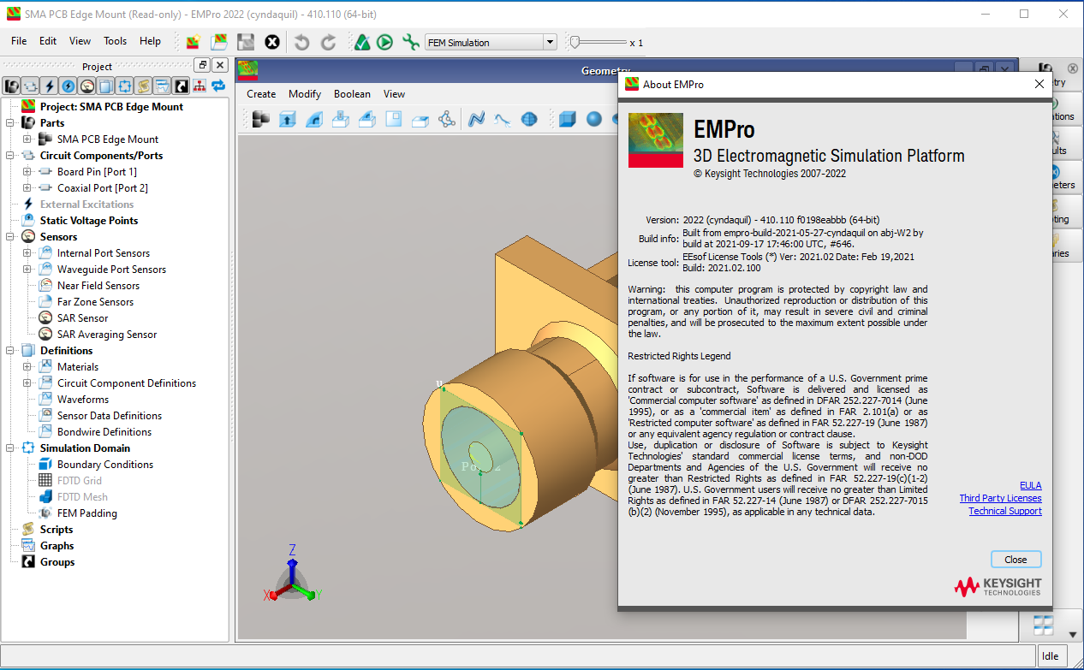
Task: Select the FEM Padding tree item
Action: [x=87, y=513]
